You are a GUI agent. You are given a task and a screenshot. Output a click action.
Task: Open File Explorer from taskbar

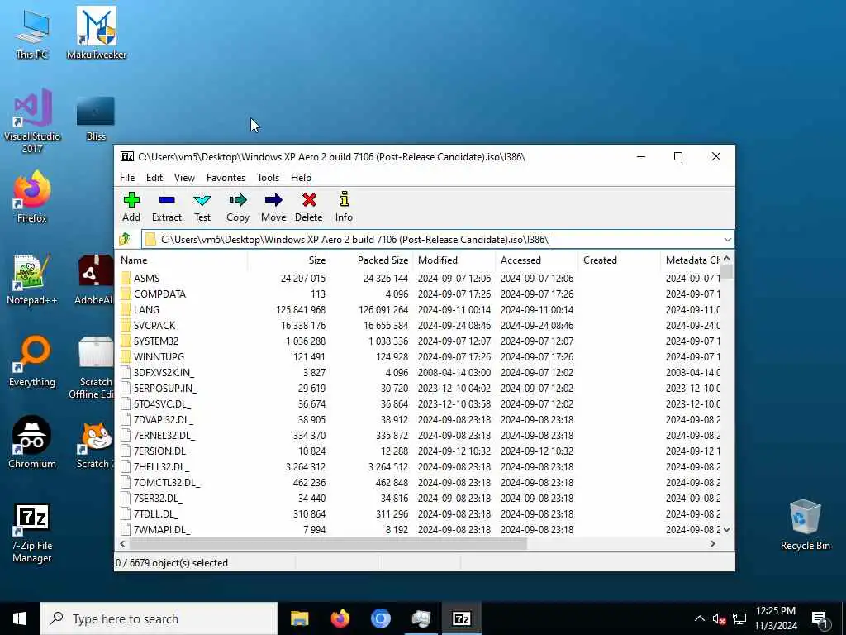(299, 618)
